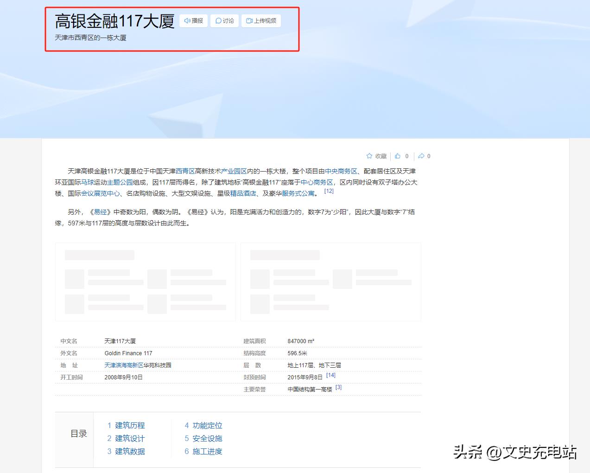Click the 上传视频 upload video button

tap(261, 21)
